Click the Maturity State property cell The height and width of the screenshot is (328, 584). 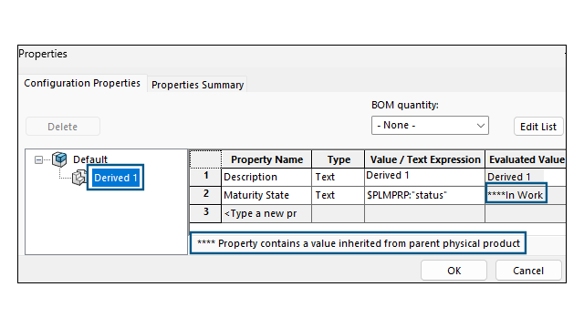pyautogui.click(x=266, y=195)
